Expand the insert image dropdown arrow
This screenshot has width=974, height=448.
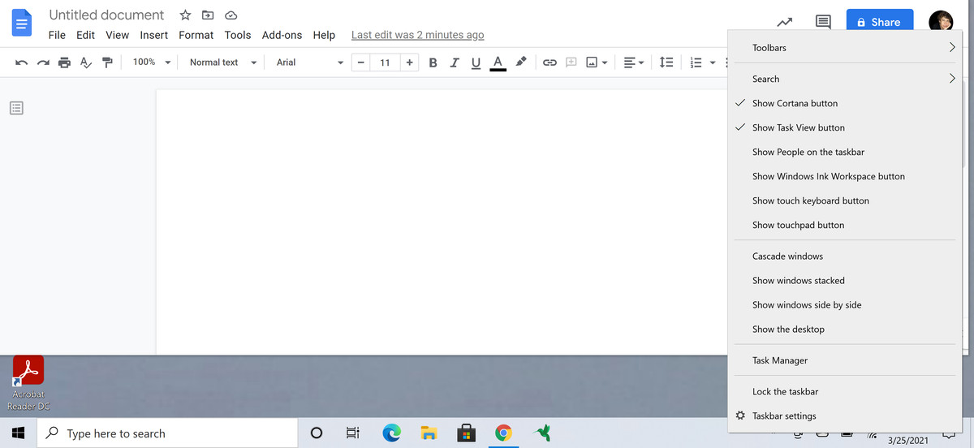(605, 62)
